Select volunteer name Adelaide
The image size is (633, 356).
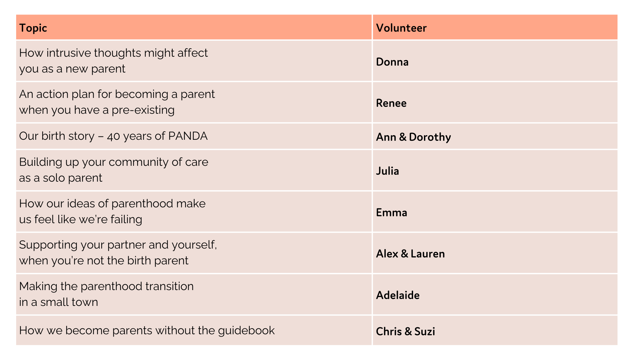398,295
